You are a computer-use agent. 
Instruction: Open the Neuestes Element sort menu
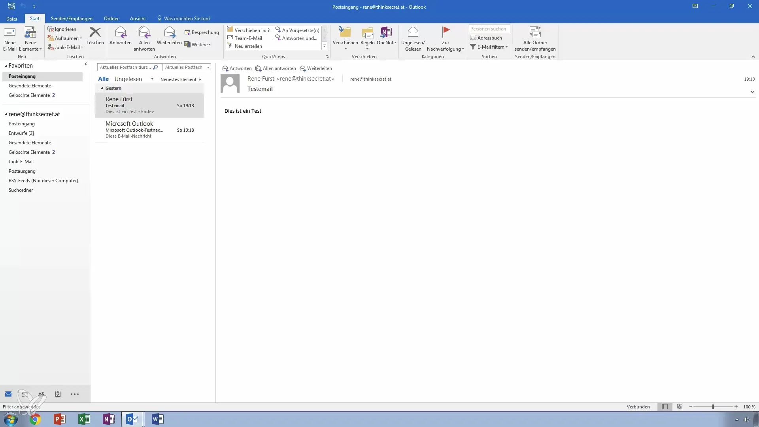(181, 79)
